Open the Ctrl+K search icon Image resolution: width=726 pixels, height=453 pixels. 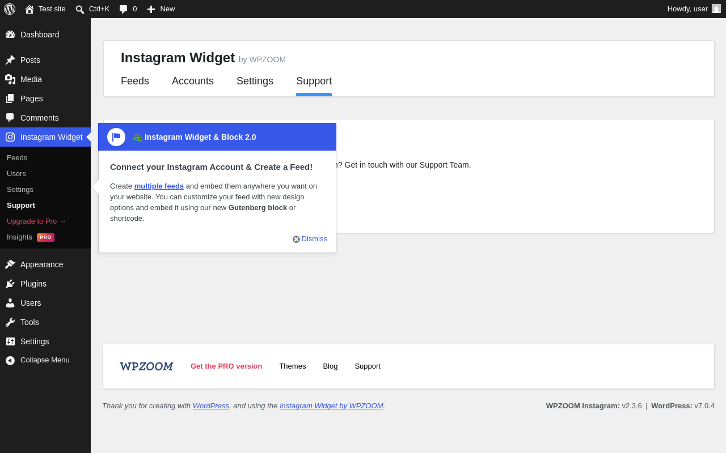click(80, 9)
